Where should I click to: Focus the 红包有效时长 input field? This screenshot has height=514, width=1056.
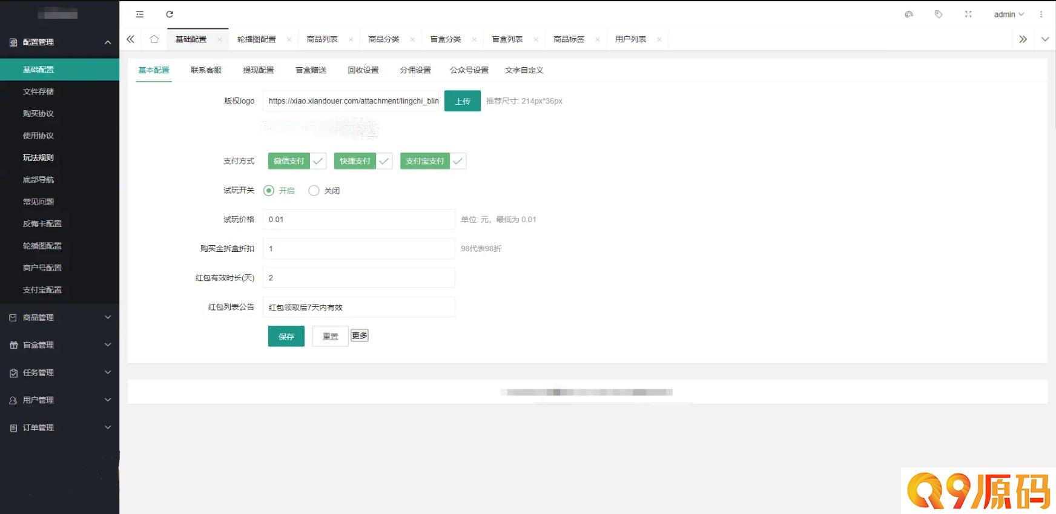click(359, 278)
